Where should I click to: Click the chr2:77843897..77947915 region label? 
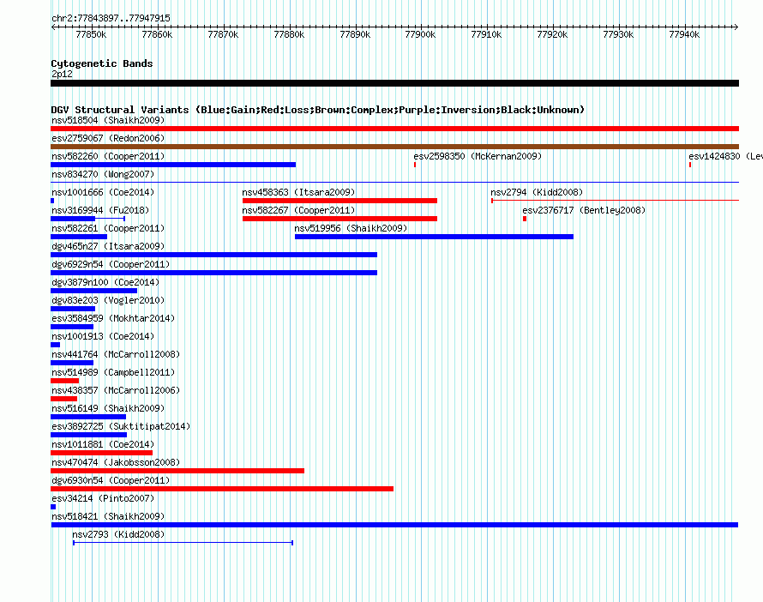tap(111, 18)
